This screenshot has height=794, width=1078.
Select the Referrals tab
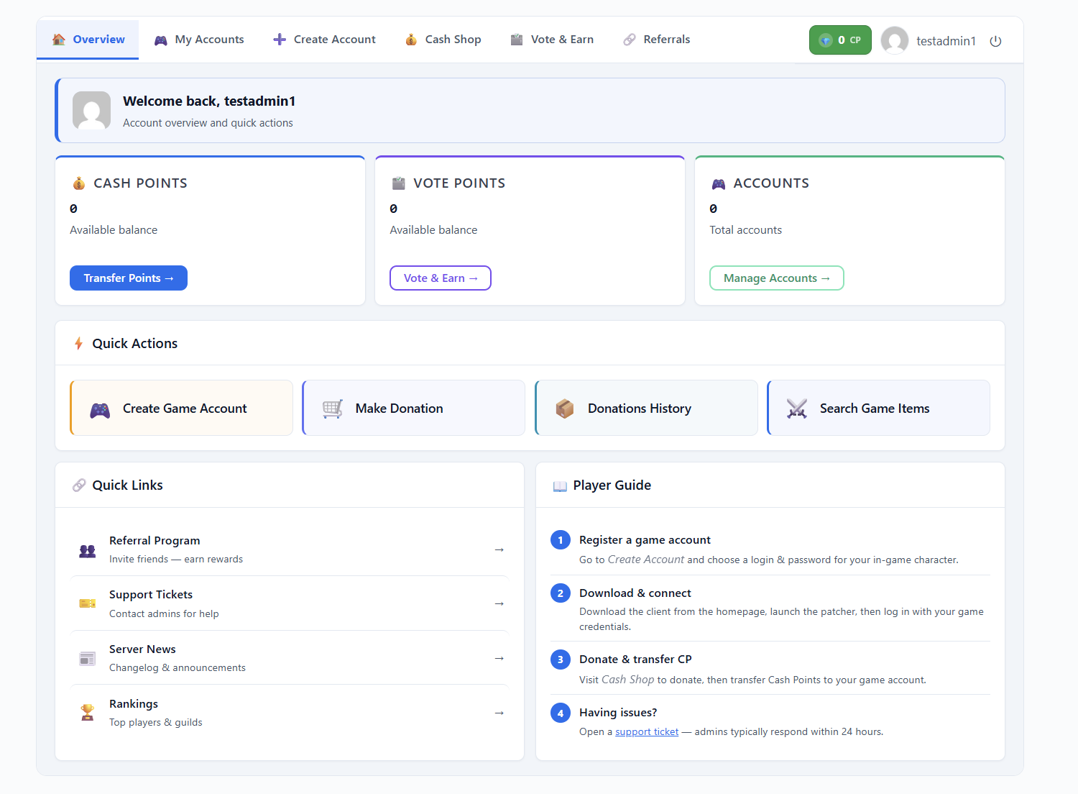[x=657, y=40]
